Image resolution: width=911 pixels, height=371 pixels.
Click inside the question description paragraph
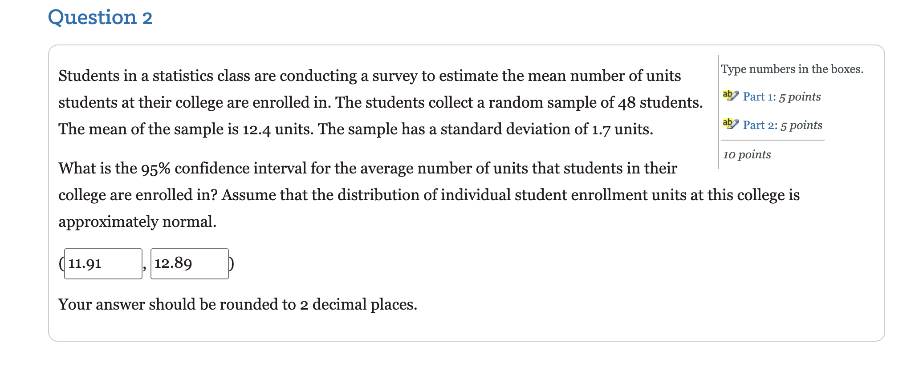click(x=356, y=102)
